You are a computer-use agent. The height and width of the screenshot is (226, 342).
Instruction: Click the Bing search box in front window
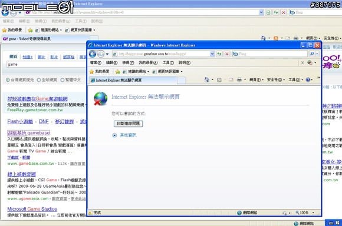[x=270, y=54]
